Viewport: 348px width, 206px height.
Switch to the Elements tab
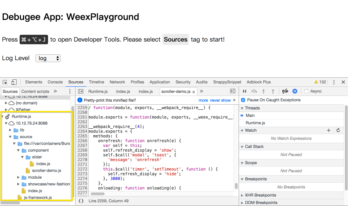34,82
